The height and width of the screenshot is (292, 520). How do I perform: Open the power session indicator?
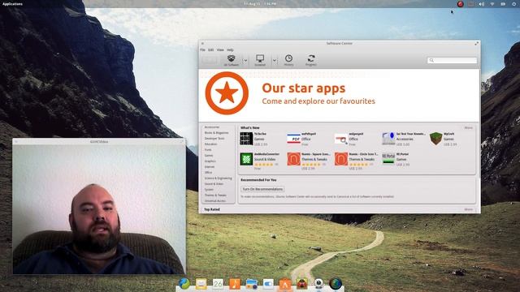click(x=513, y=4)
